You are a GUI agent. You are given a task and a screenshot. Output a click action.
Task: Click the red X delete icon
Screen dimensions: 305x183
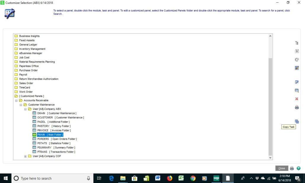[x=297, y=99]
